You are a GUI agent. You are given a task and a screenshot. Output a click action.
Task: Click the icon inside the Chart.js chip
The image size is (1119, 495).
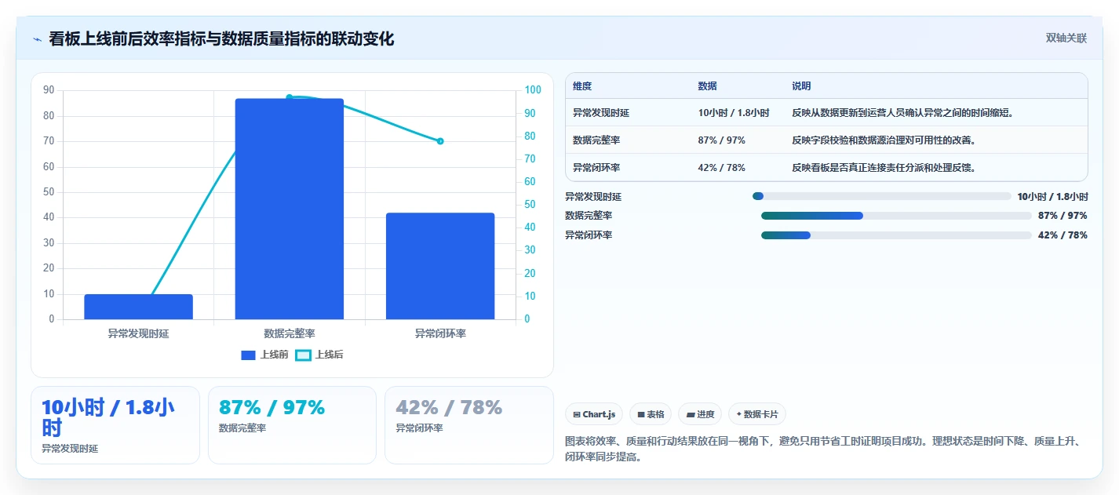tap(577, 414)
